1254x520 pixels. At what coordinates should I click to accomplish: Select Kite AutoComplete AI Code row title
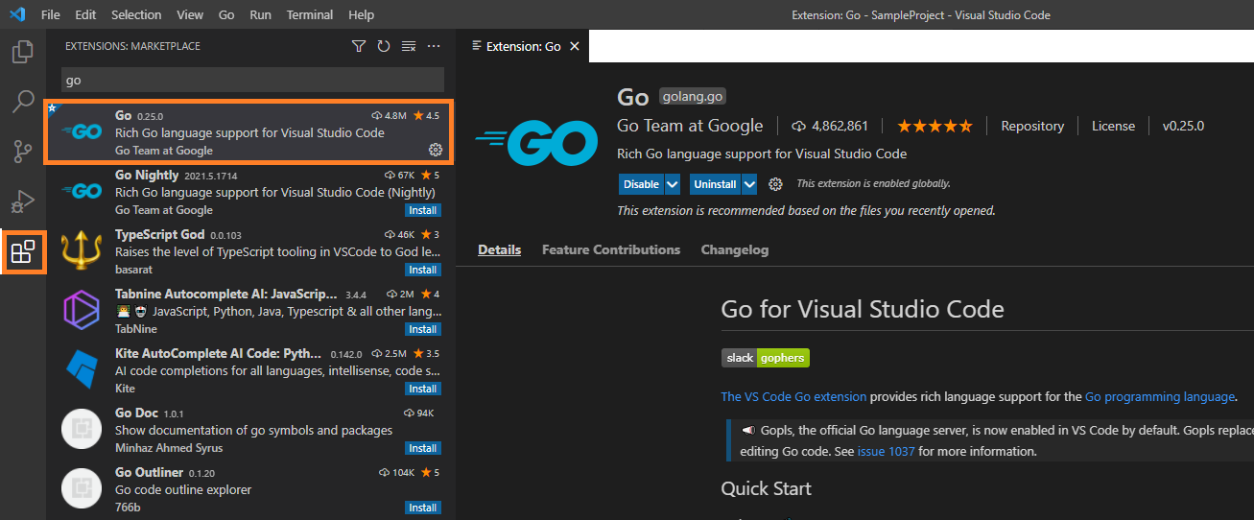220,353
